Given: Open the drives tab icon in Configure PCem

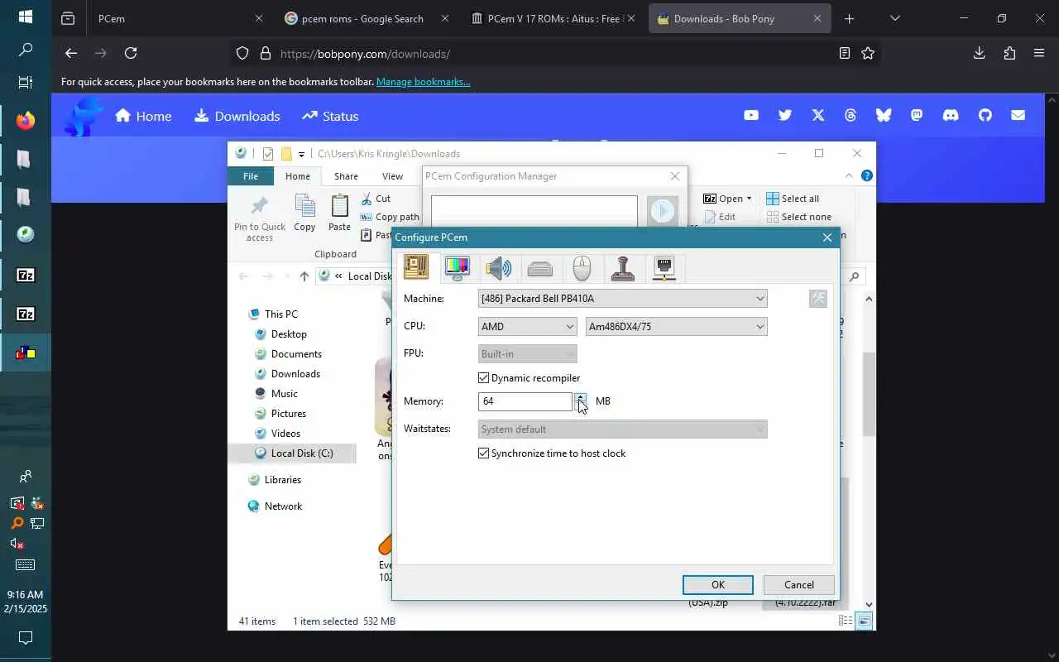Looking at the screenshot, I should pos(540,268).
